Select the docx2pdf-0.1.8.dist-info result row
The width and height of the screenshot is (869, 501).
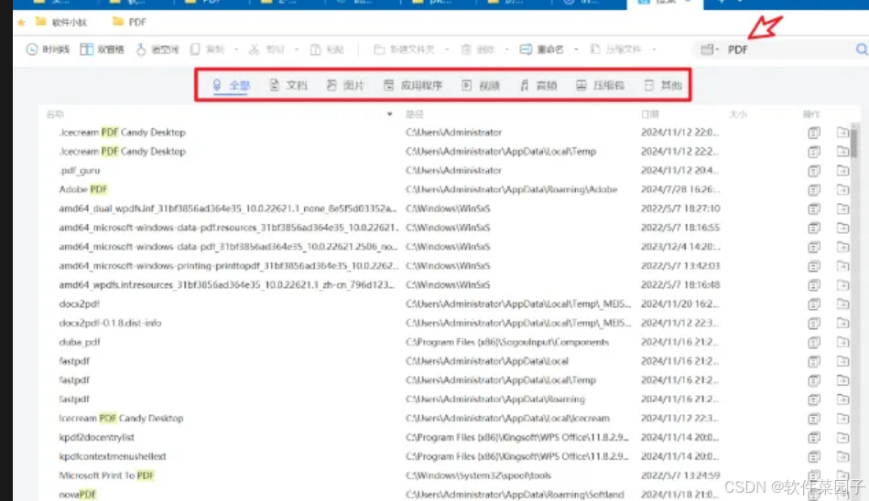point(446,323)
